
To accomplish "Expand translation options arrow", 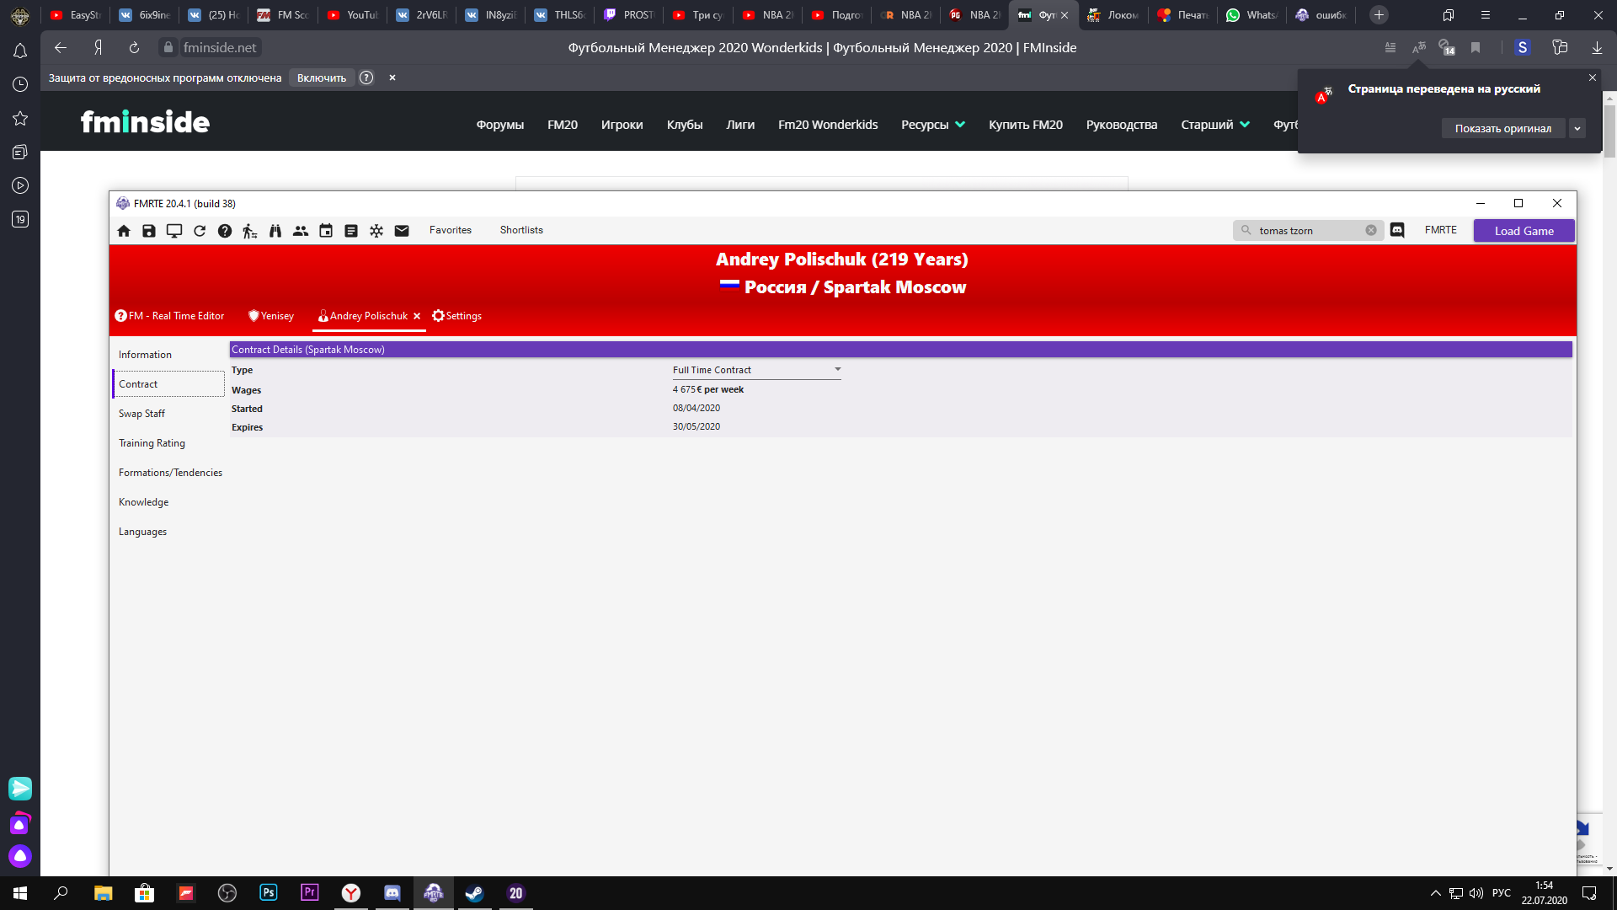I will pyautogui.click(x=1577, y=128).
